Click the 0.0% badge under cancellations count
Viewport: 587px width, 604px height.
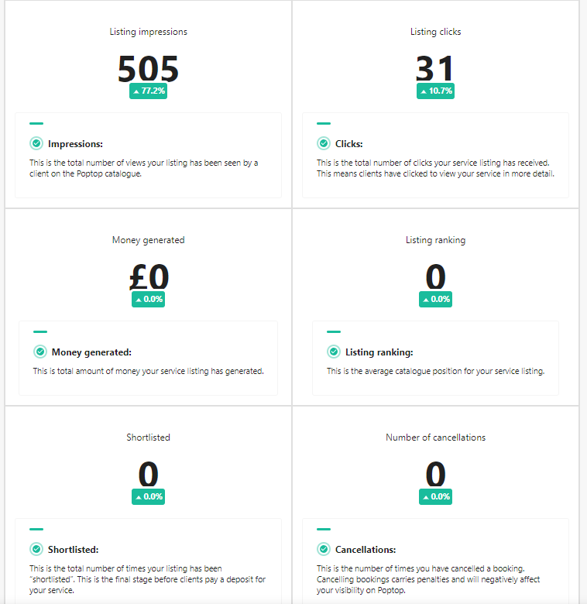(435, 496)
